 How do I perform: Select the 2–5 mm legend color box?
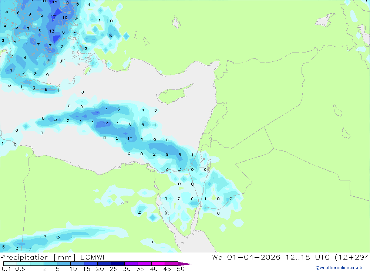tap(50, 264)
